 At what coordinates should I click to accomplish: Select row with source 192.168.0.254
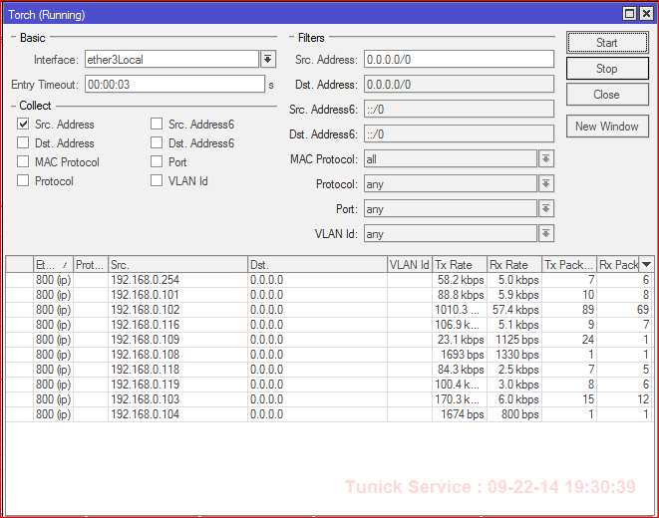329,280
